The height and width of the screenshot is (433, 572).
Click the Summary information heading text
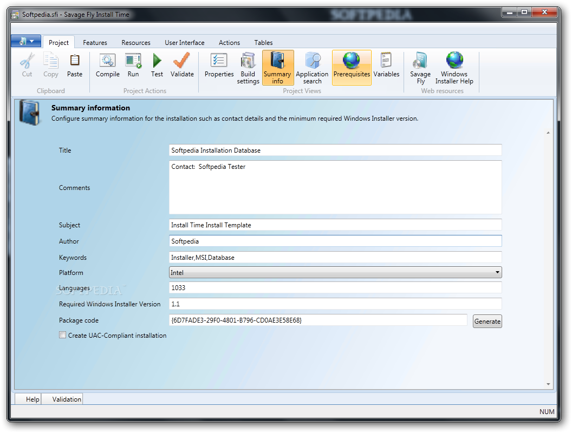[90, 108]
